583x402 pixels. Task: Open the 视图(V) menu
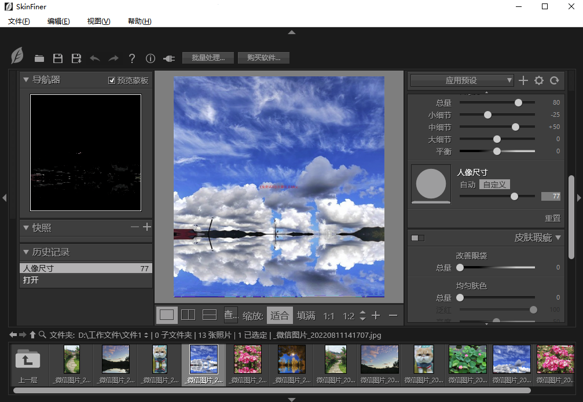pos(98,21)
